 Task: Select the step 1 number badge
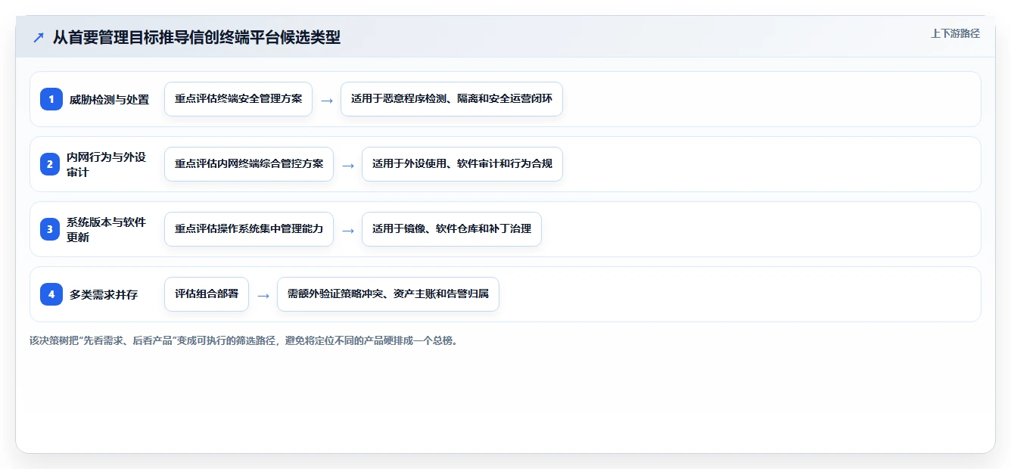(51, 99)
